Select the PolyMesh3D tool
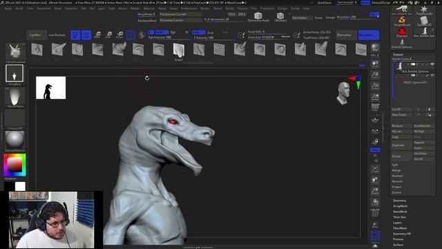This screenshot has height=249, width=442. 424,10
